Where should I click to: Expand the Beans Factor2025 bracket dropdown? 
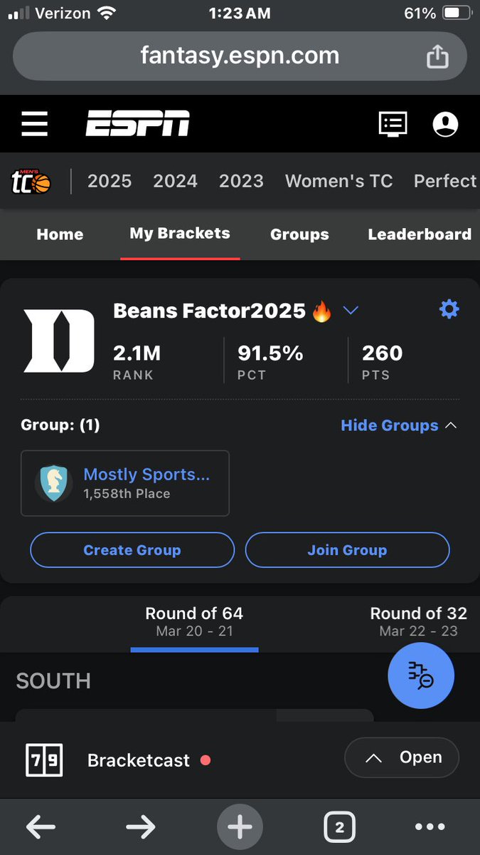351,311
